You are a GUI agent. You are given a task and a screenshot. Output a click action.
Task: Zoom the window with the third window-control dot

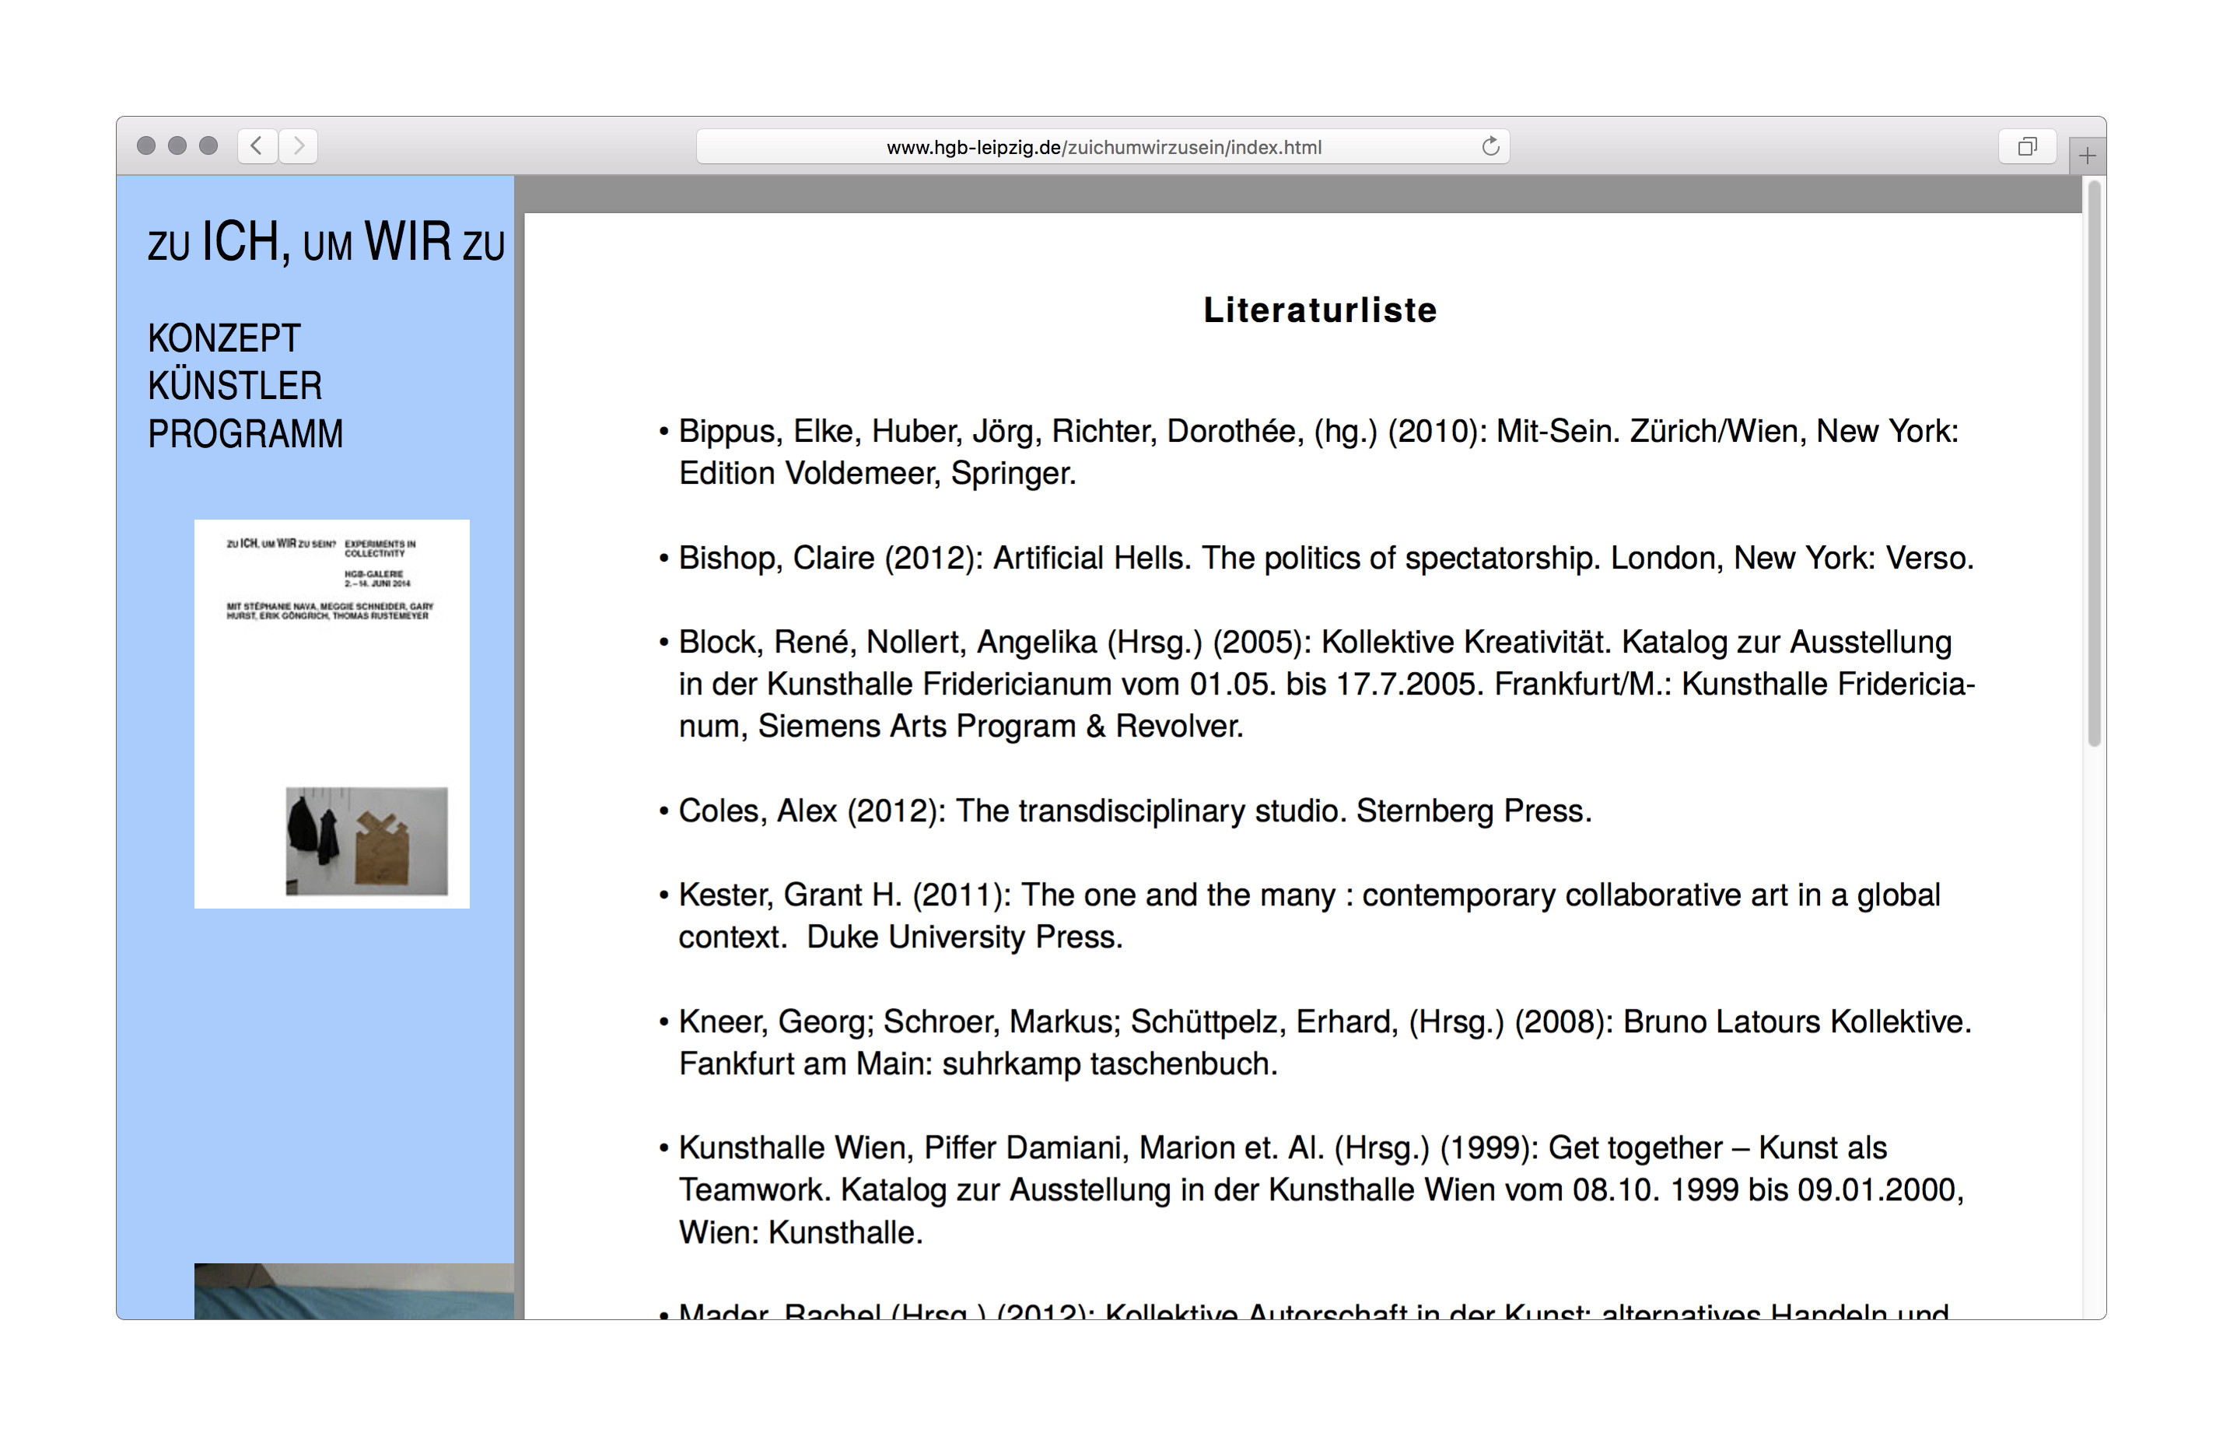[x=208, y=145]
